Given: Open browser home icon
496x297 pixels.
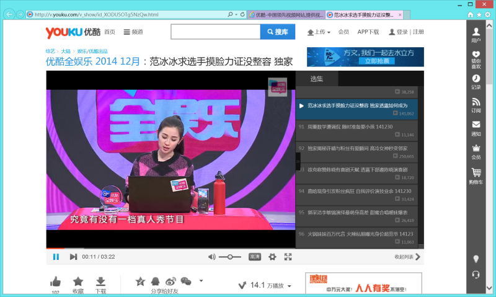Looking at the screenshot, I should tap(471, 14).
